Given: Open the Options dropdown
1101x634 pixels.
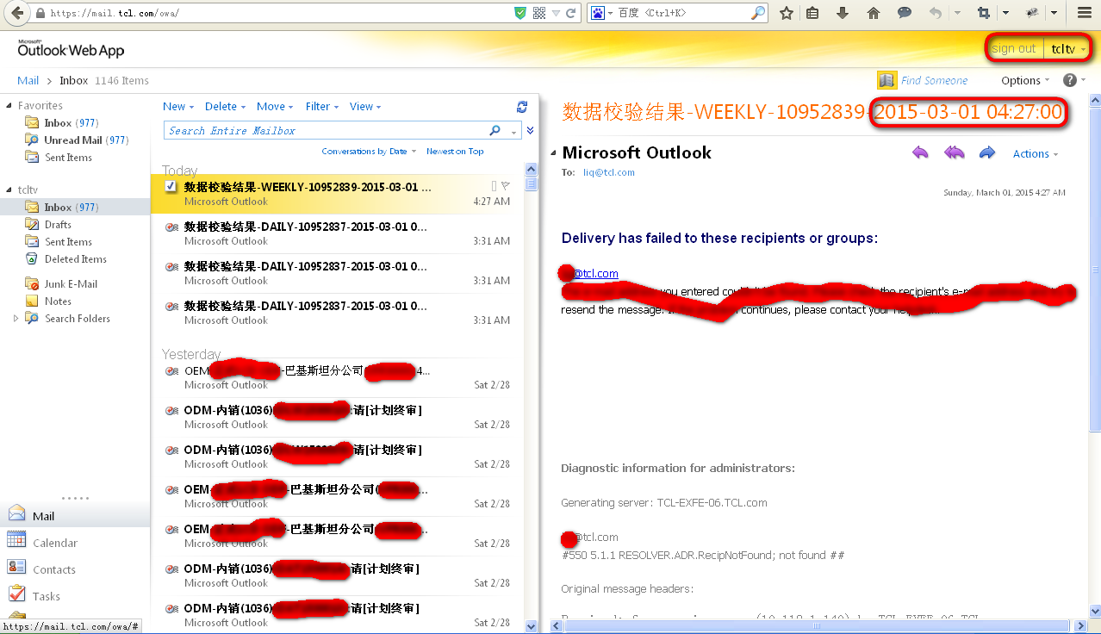Looking at the screenshot, I should [1025, 80].
